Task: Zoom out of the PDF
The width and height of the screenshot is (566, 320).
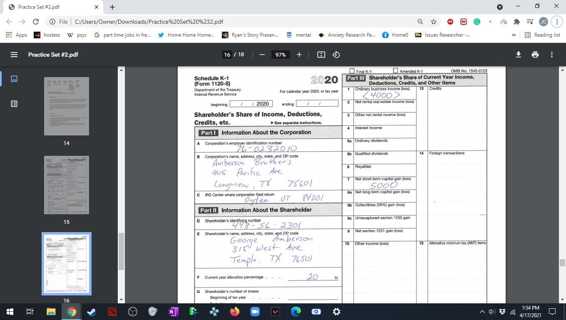Action: (262, 54)
